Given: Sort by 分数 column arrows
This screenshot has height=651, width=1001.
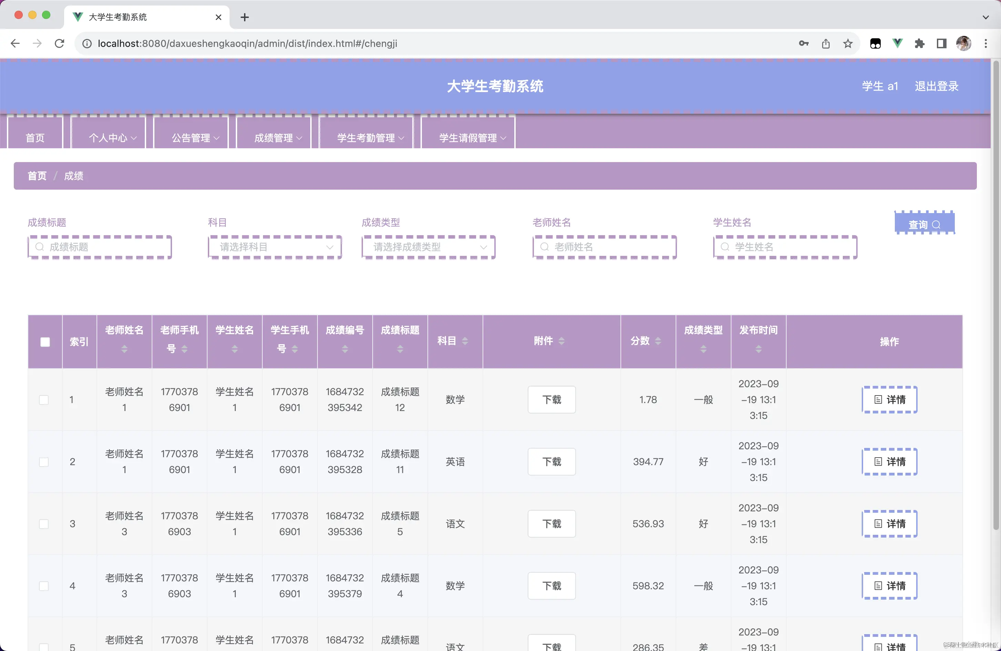Looking at the screenshot, I should (x=658, y=341).
